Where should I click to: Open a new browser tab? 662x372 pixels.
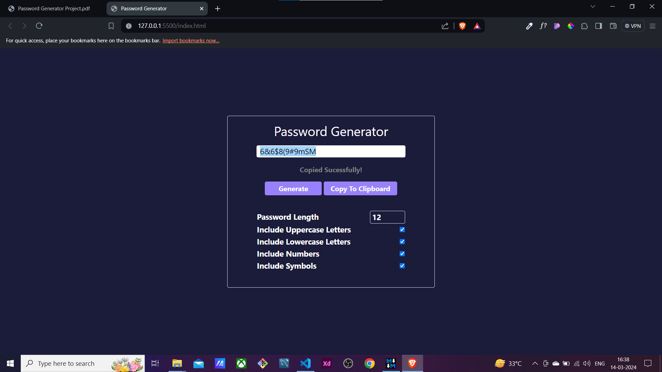tap(218, 9)
